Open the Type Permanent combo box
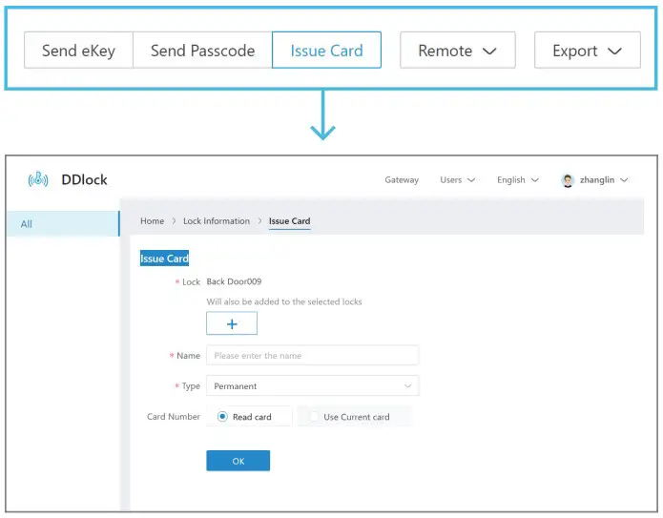This screenshot has width=663, height=518. [x=313, y=385]
